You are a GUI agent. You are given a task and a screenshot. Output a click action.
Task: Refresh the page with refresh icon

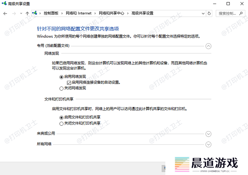[209, 14]
